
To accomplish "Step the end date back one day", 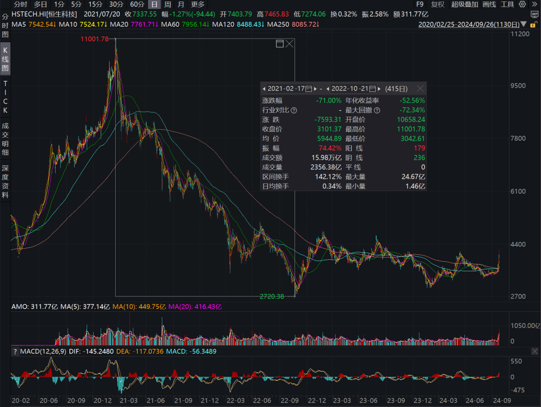I will [x=328, y=89].
